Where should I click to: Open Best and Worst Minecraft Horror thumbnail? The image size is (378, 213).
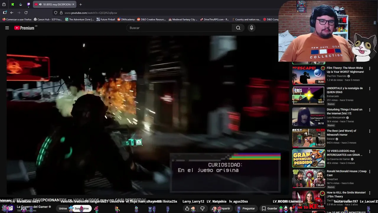point(308,138)
